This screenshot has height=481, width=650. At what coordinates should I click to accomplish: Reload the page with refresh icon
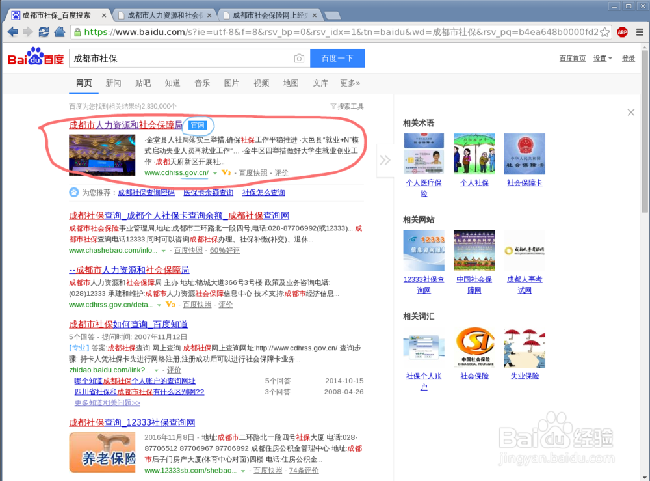tap(44, 32)
